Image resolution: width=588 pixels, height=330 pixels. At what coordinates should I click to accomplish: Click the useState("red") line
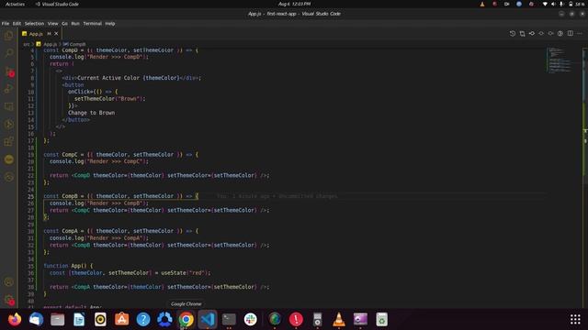coord(130,273)
